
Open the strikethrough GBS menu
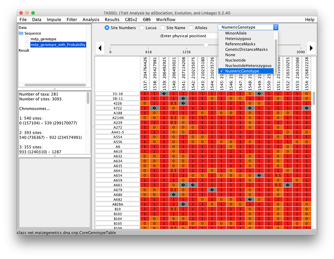click(x=147, y=19)
